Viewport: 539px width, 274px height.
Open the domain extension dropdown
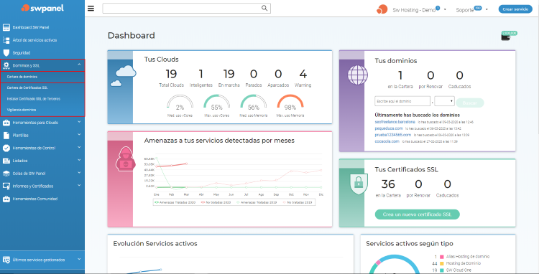pos(444,101)
